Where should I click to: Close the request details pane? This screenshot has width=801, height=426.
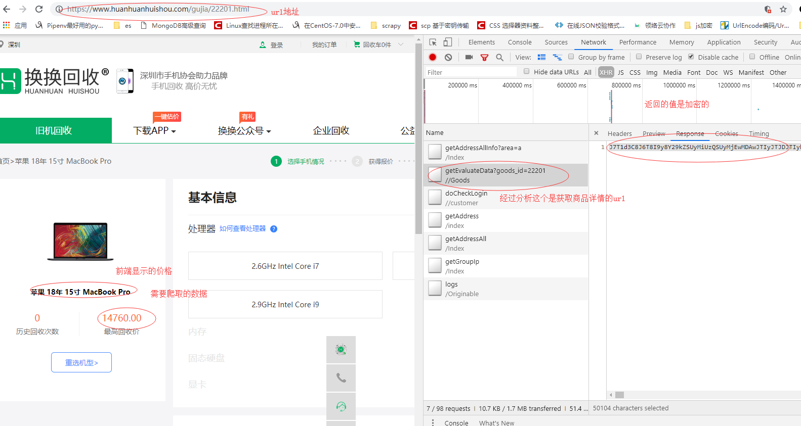click(x=596, y=133)
